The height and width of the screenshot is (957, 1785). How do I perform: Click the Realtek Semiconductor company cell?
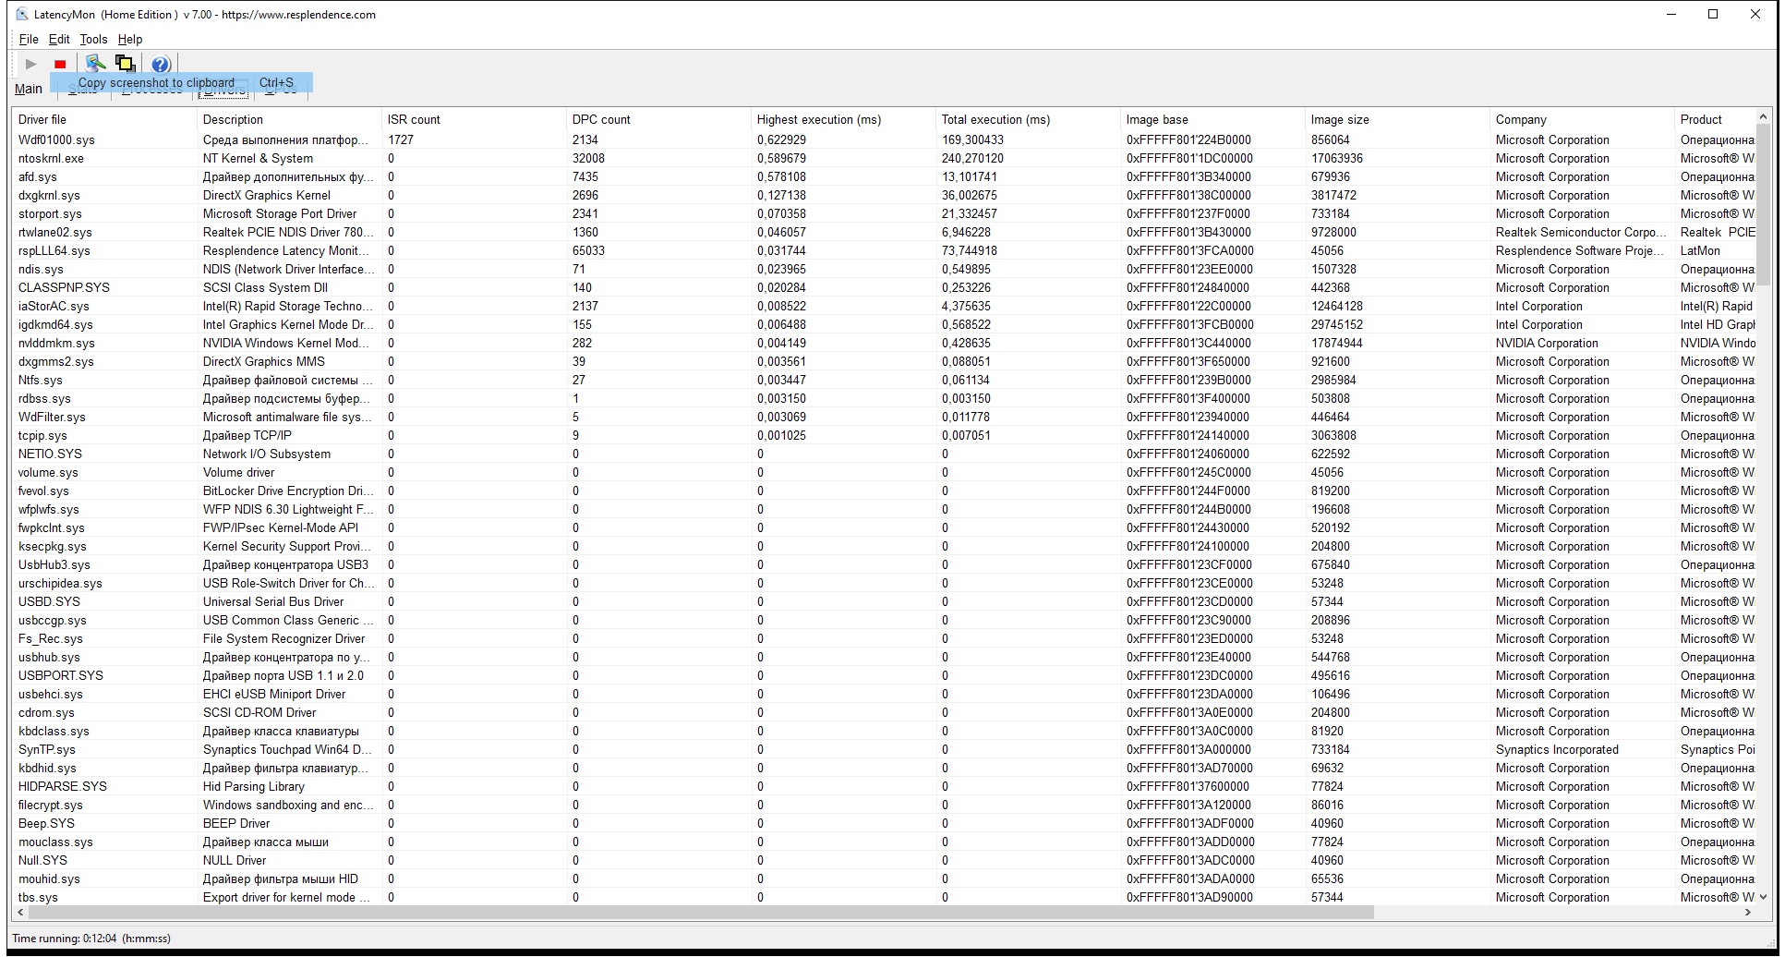pyautogui.click(x=1581, y=232)
